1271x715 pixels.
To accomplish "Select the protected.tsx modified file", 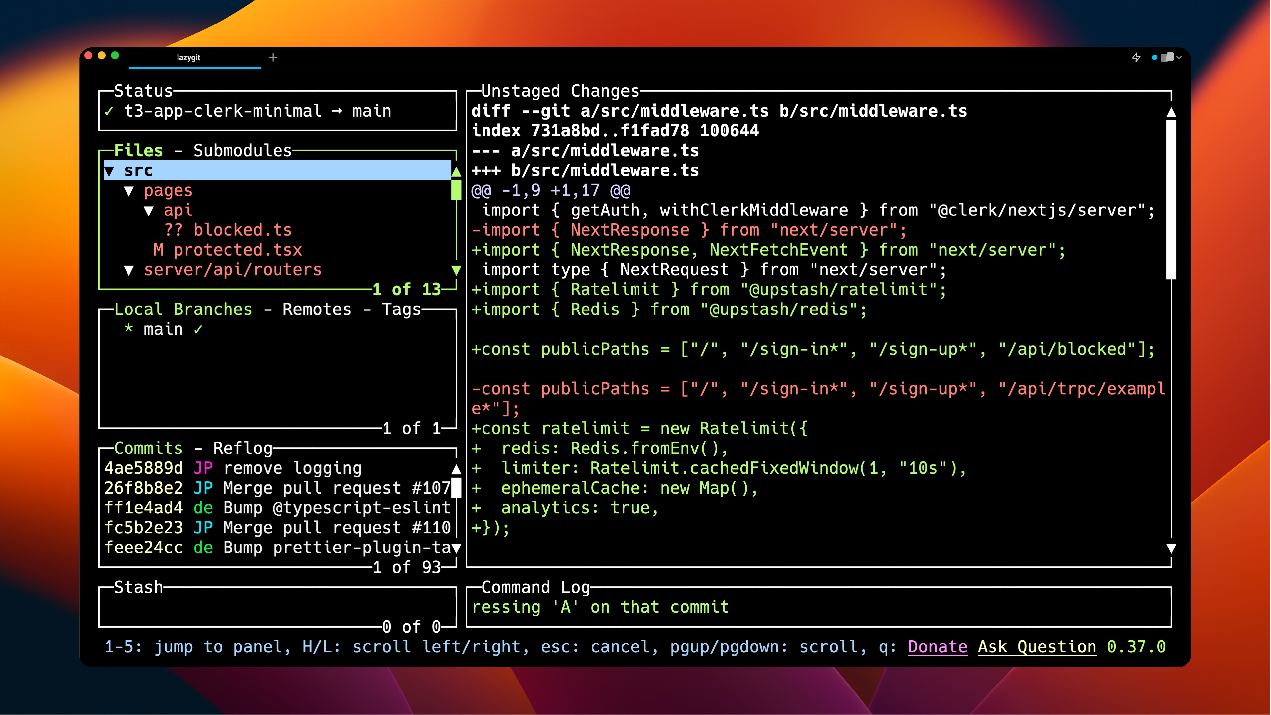I will 228,250.
